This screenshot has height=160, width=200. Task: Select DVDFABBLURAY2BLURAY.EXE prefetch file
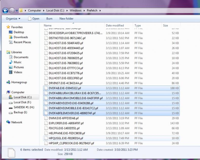pyautogui.click(x=111, y=93)
